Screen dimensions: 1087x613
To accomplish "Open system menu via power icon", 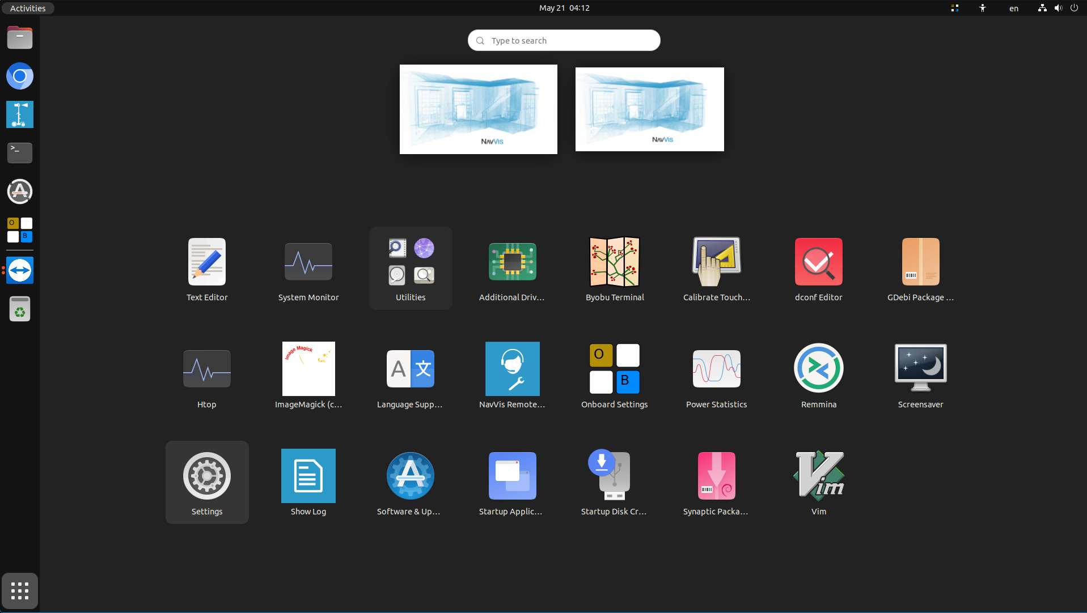I will click(x=1074, y=8).
